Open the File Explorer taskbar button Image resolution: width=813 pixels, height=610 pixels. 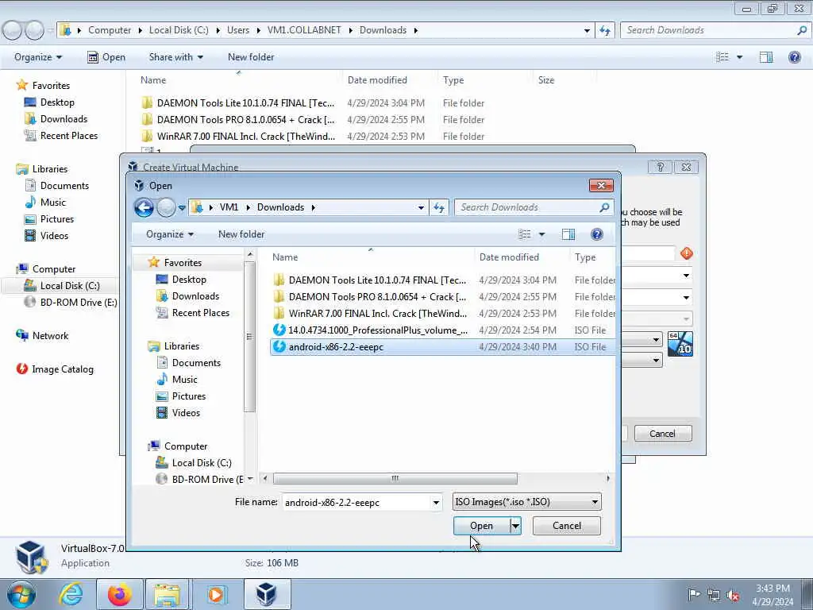(x=167, y=594)
